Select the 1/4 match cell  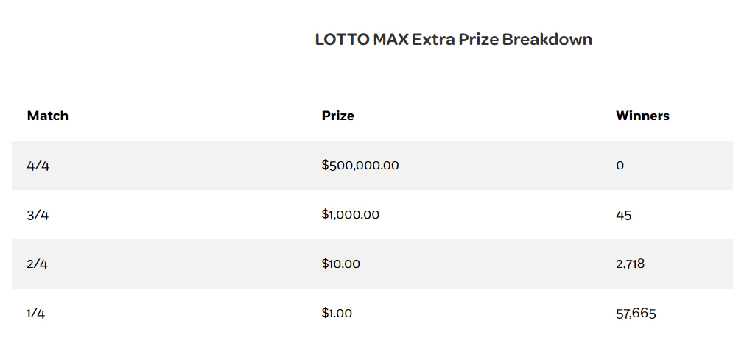(36, 314)
